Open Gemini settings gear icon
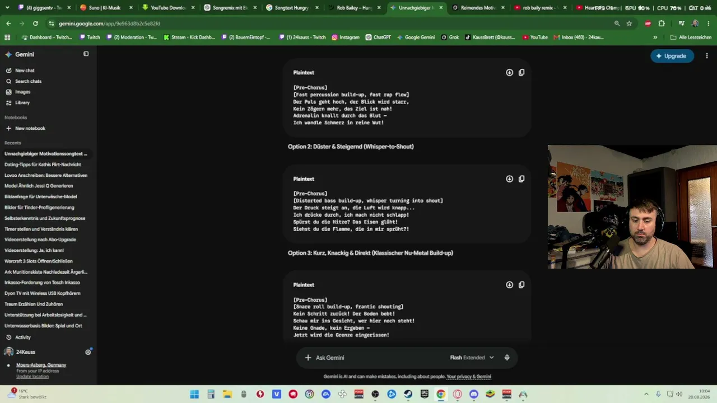717x403 pixels. pyautogui.click(x=88, y=352)
